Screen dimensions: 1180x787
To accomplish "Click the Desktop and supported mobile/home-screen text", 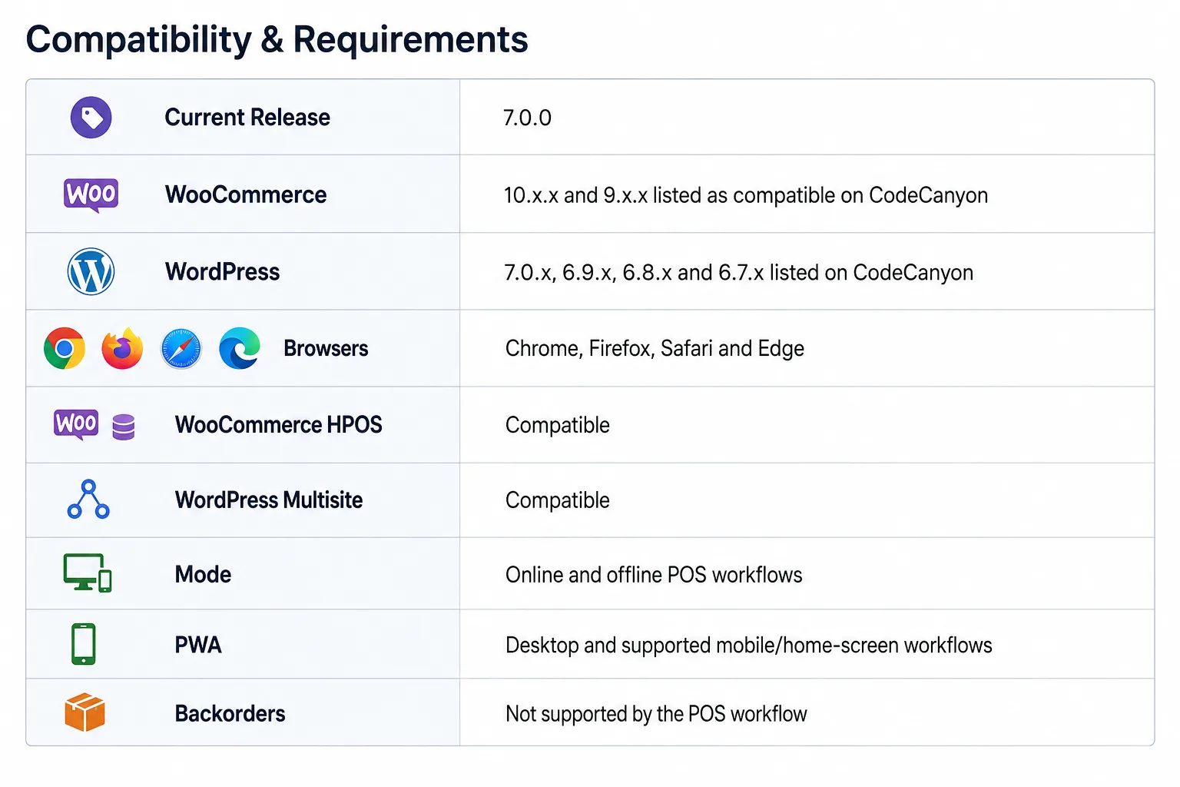I will (x=749, y=646).
